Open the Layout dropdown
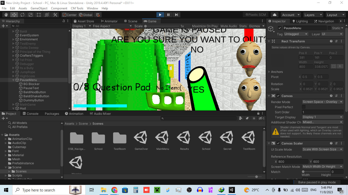348x195 pixels. click(x=335, y=15)
